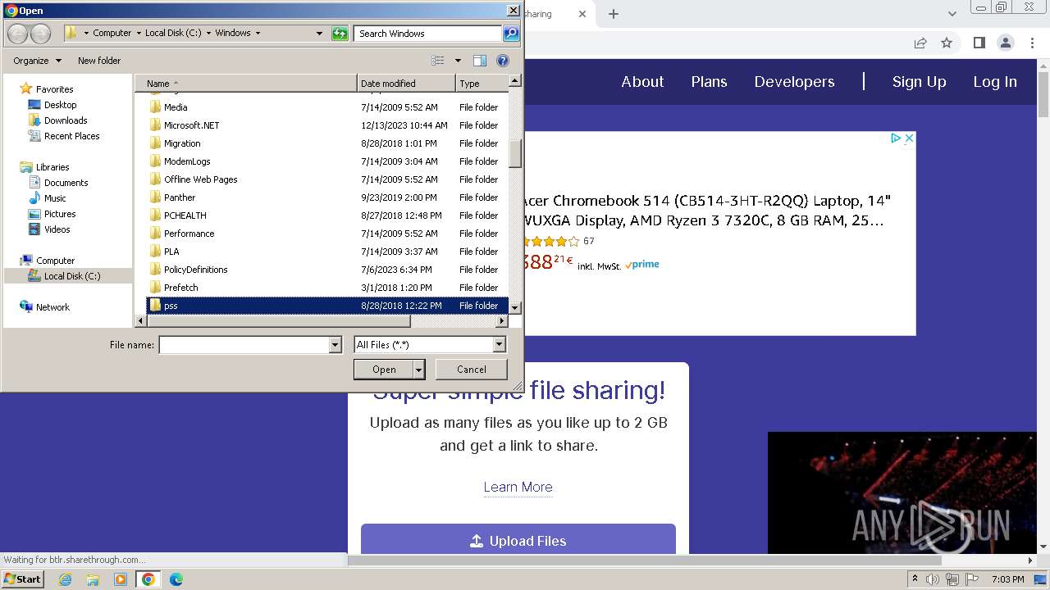Viewport: 1050px width, 590px height.
Task: Select the Media folder
Action: pos(326,107)
